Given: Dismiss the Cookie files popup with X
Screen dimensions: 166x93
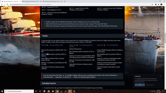Looking at the screenshot, I should pos(161,76).
